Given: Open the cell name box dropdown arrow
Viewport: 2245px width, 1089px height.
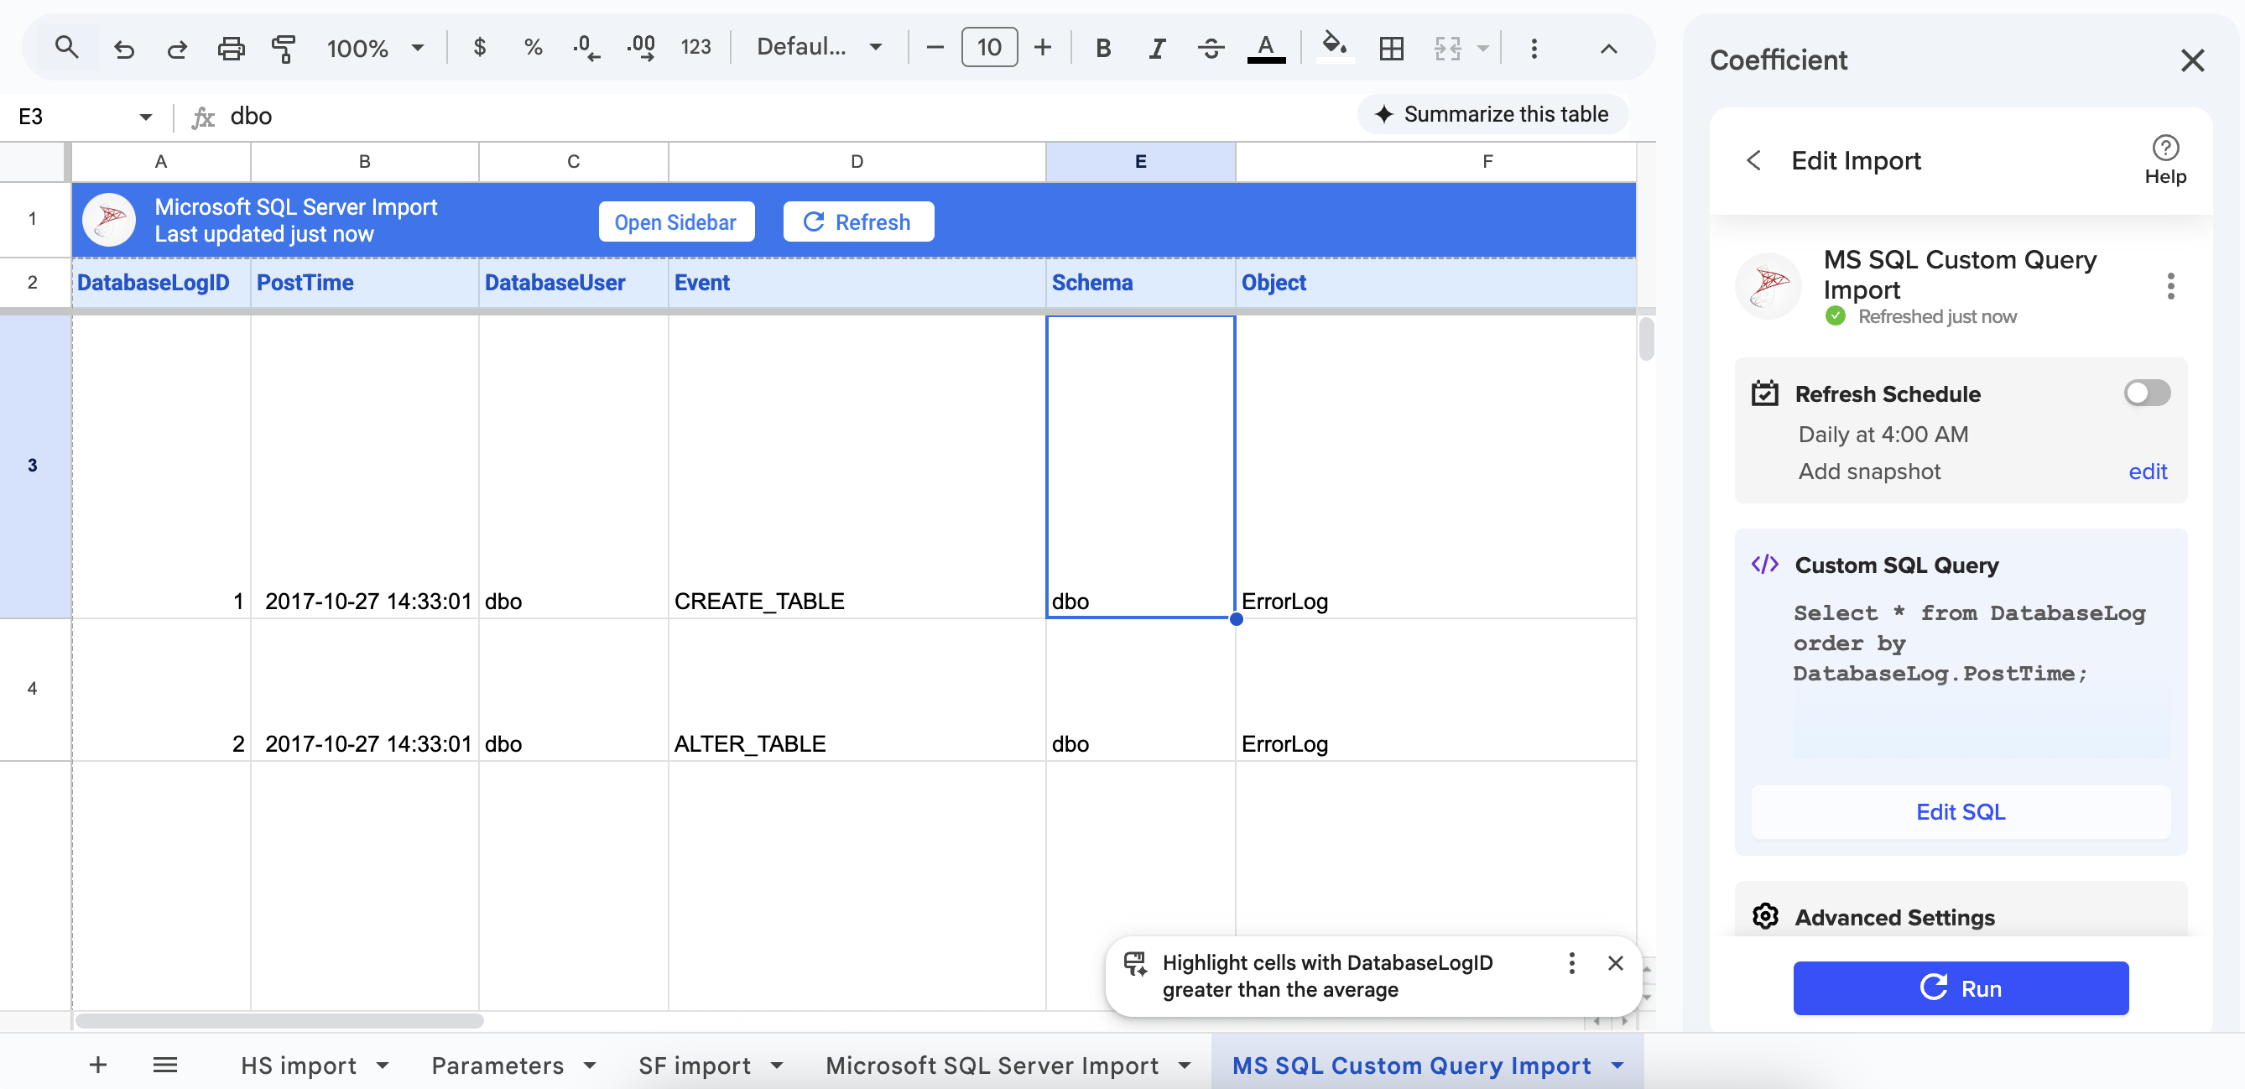Looking at the screenshot, I should (x=145, y=117).
